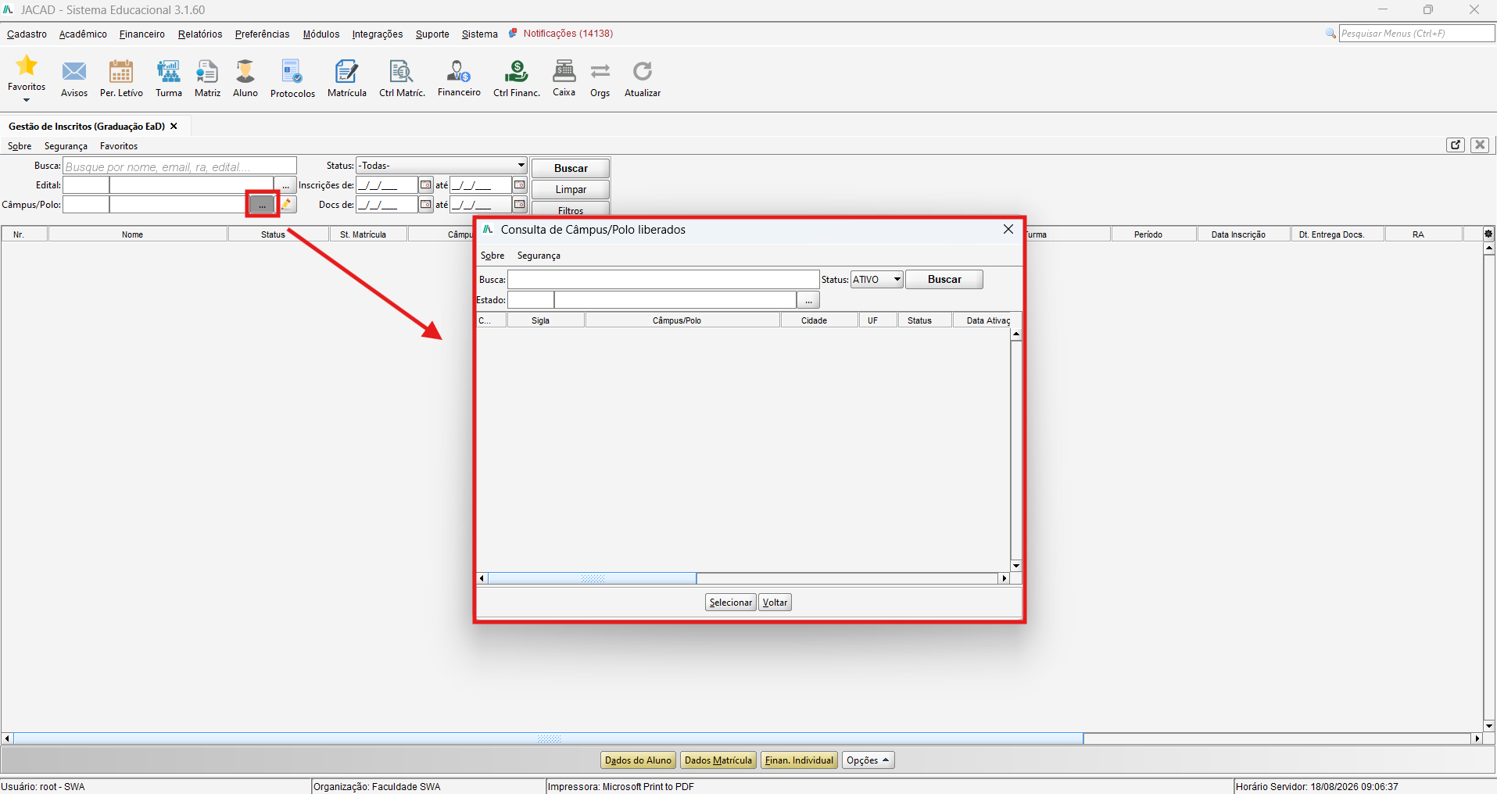The image size is (1497, 794).
Task: Click main table horizontal scrollbar thumb
Action: coord(549,739)
